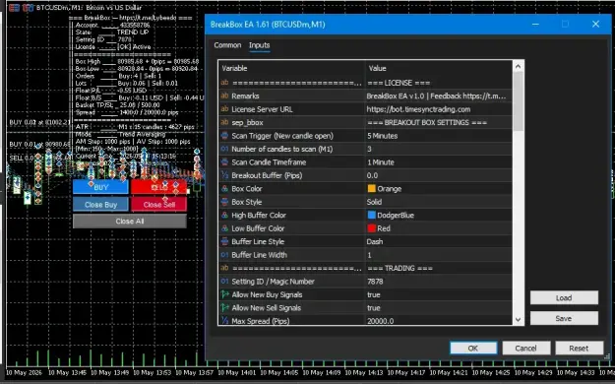
Task: Click the enum icon beside Buffer Line Style
Action: point(224,241)
